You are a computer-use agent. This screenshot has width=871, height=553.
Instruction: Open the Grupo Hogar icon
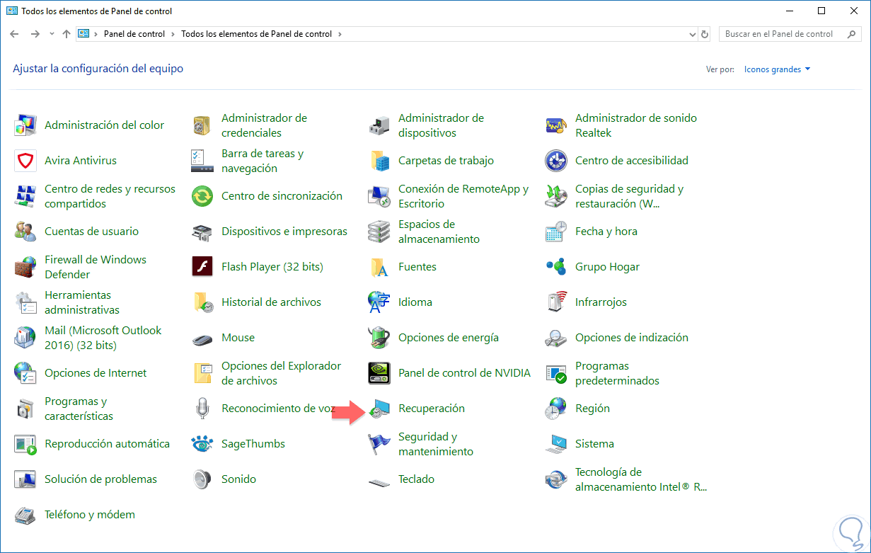(556, 267)
